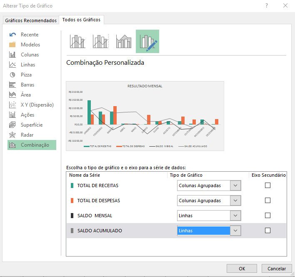This screenshot has width=295, height=277.
Task: Open chart type dropdown for TOTAL DE DESPESAS
Action: click(x=235, y=201)
